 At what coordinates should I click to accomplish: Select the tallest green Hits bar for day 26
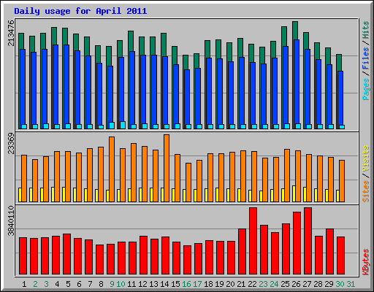(295, 31)
